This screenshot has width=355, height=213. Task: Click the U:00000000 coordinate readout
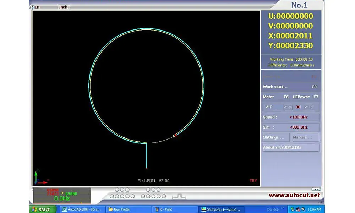tap(290, 16)
